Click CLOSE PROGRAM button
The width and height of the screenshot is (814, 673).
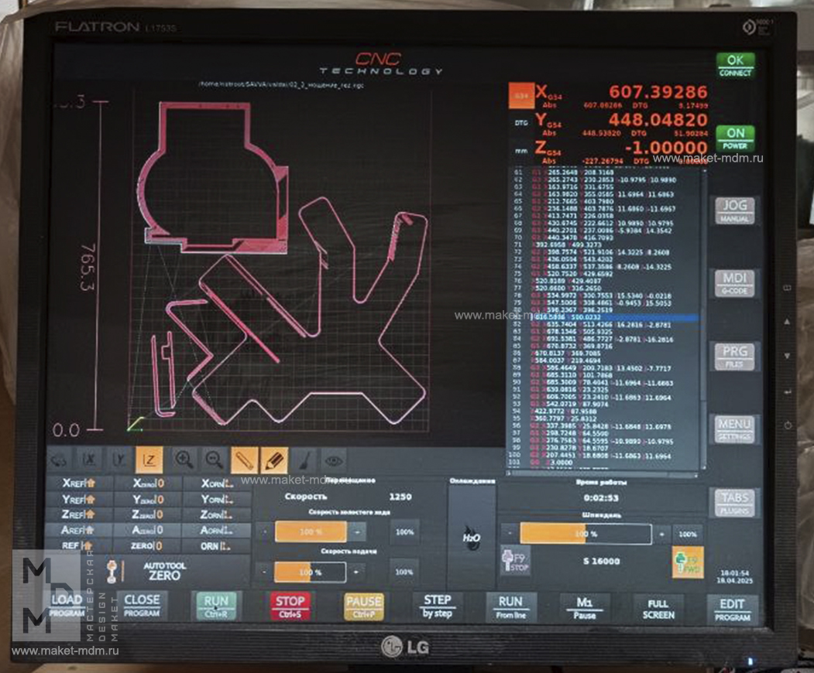pos(142,605)
